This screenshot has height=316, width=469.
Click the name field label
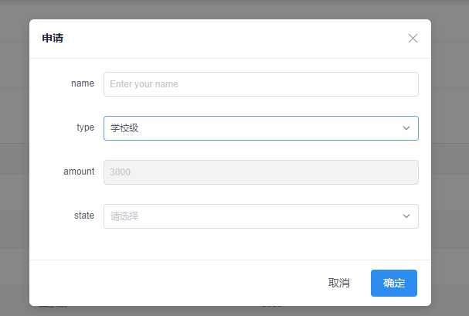(83, 83)
